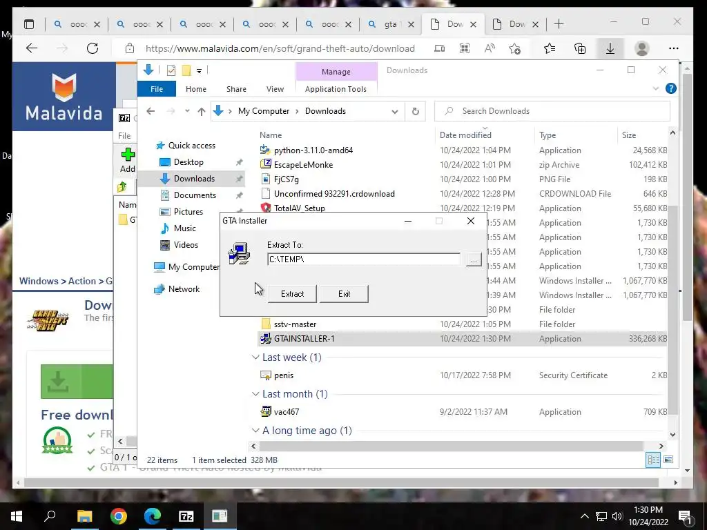Open the Home ribbon tab

[195, 89]
